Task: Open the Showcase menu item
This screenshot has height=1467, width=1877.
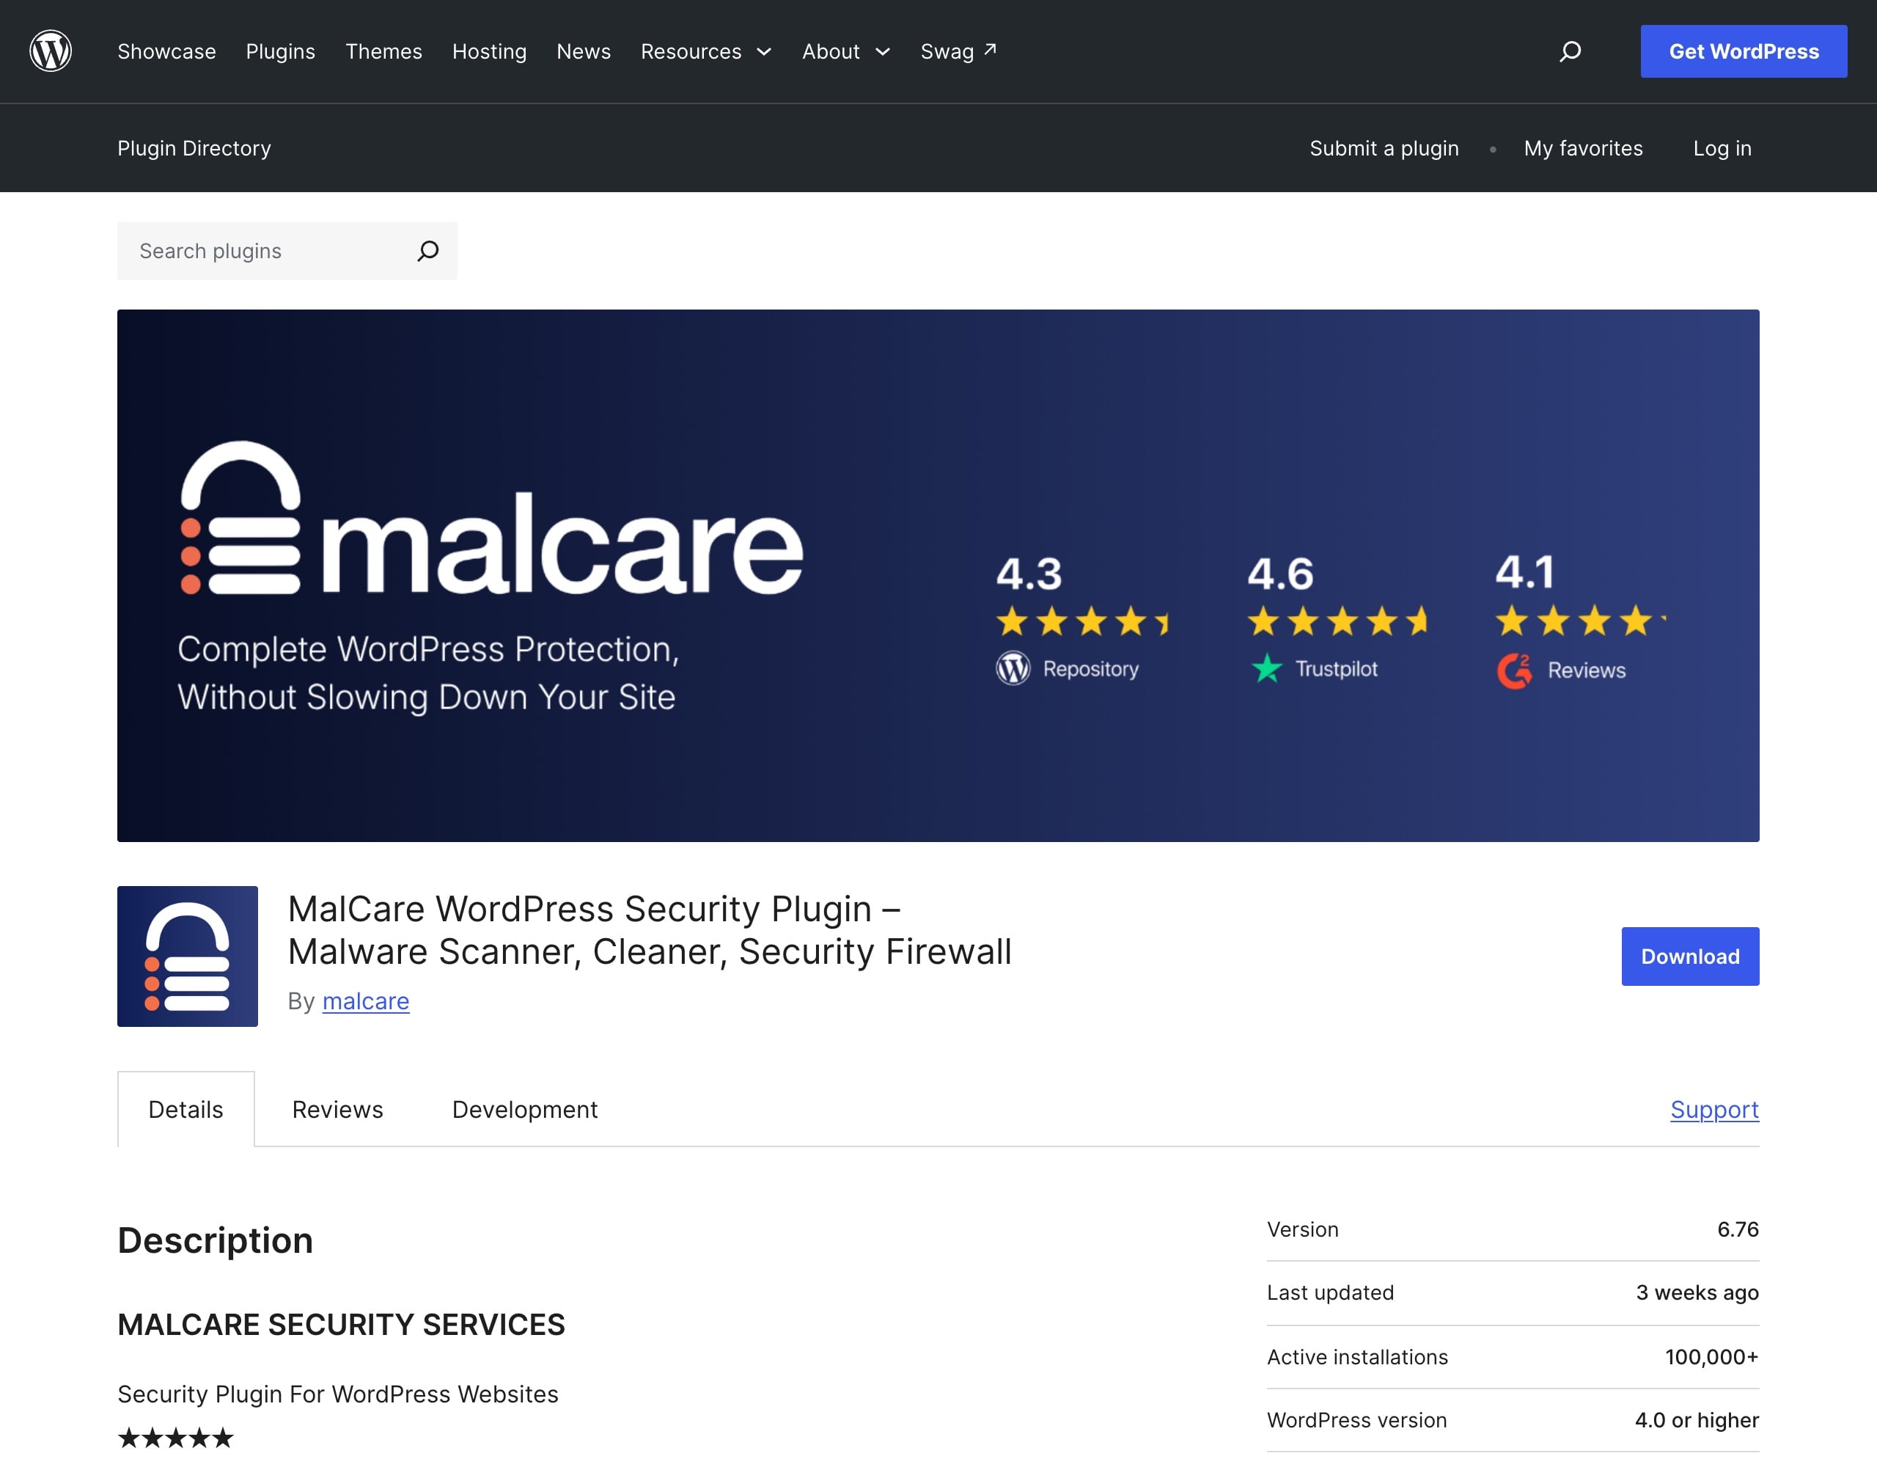Action: (166, 51)
